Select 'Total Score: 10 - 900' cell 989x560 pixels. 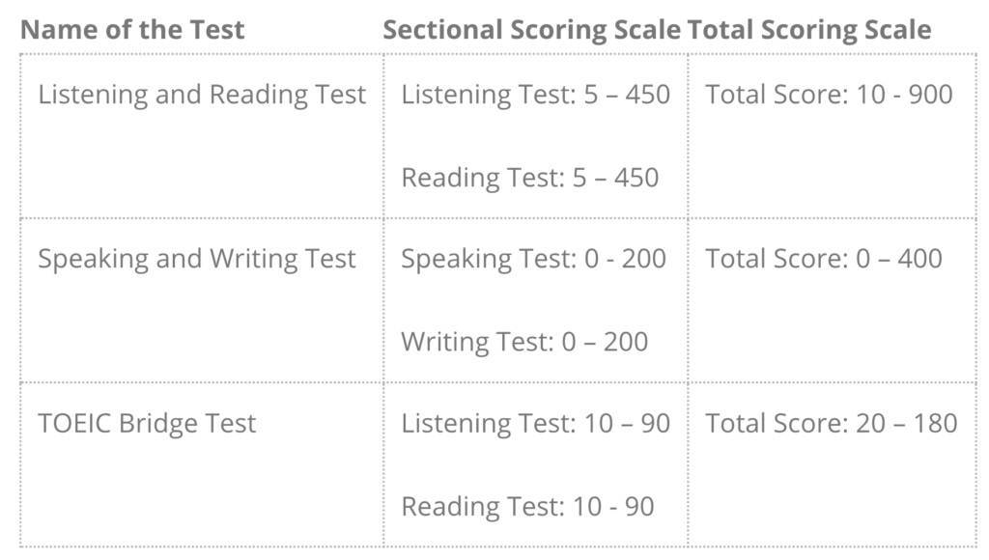(829, 95)
